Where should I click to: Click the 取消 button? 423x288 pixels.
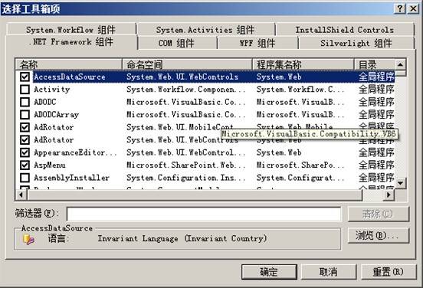coord(329,272)
